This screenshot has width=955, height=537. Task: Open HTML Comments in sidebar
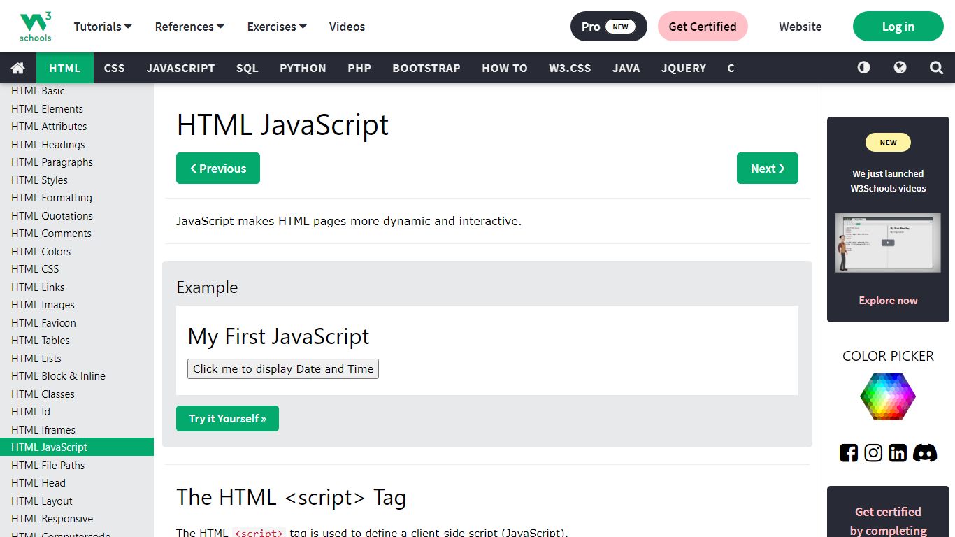[x=77, y=234]
